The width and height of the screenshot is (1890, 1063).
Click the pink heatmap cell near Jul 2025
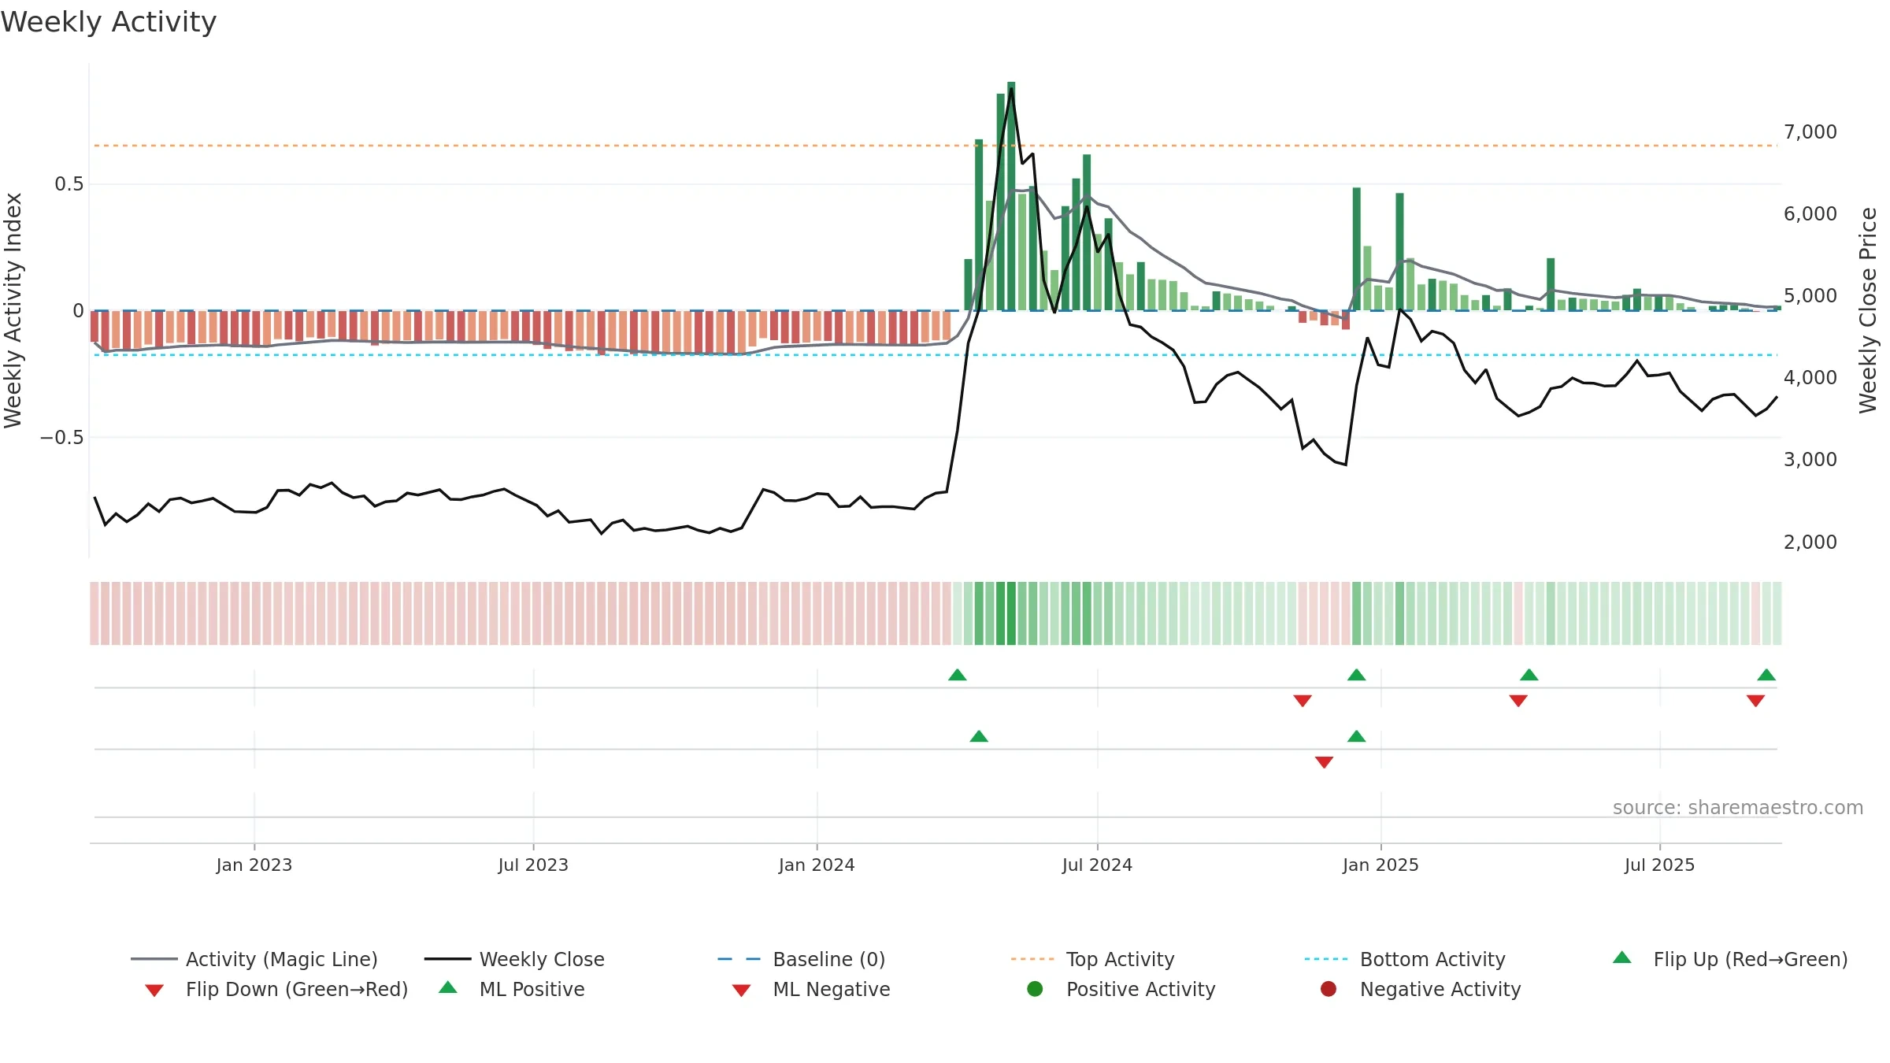tap(1755, 613)
